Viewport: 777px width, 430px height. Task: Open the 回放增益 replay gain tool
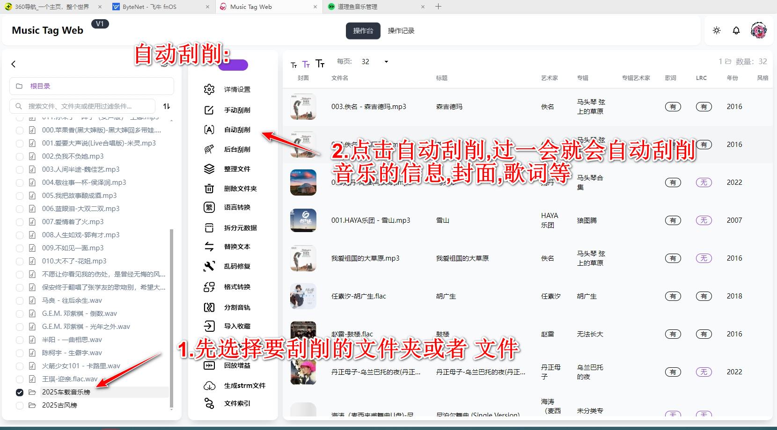click(237, 366)
